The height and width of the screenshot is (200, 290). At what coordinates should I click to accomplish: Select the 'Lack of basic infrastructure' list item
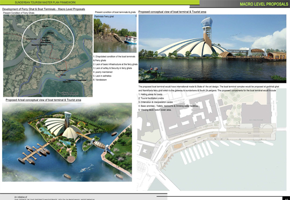115,64
